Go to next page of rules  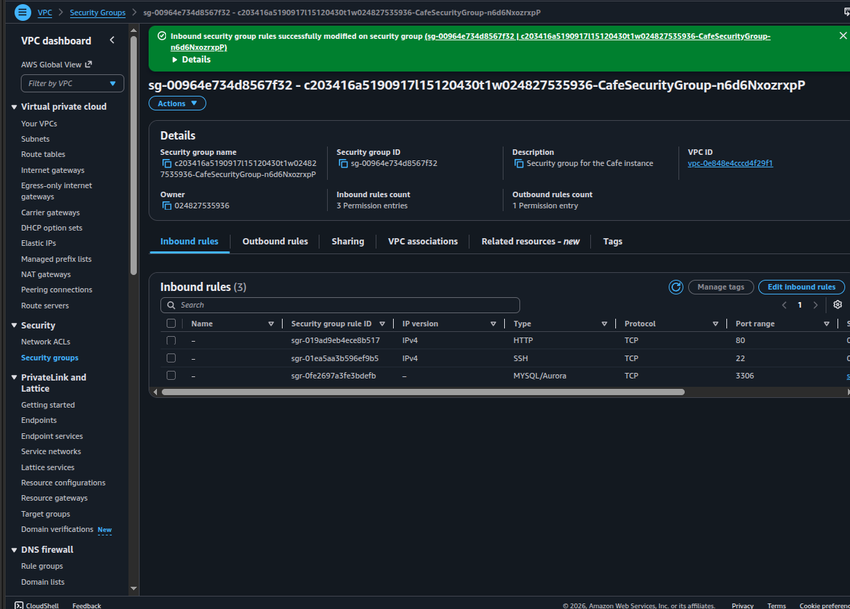815,305
